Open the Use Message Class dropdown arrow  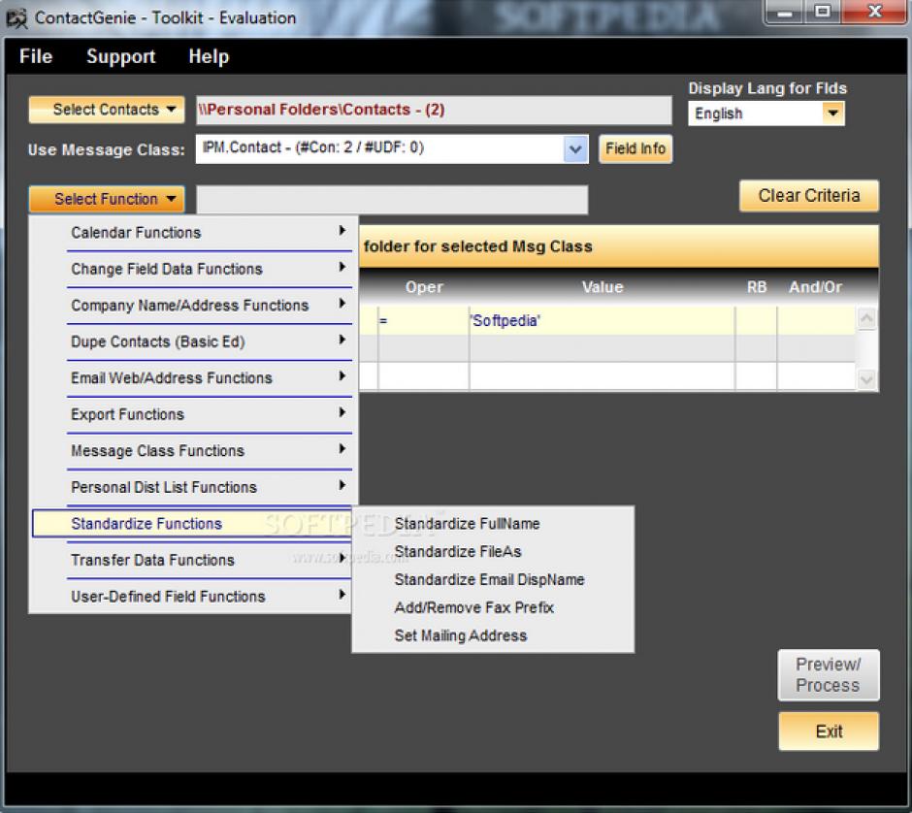point(576,148)
